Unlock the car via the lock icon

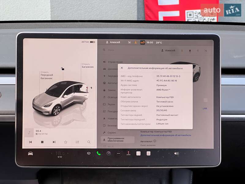coord(63,68)
